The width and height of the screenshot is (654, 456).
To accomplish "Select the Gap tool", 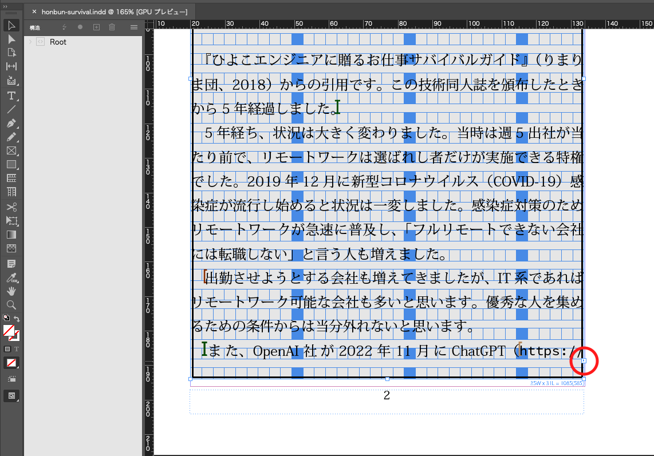I will [x=11, y=66].
